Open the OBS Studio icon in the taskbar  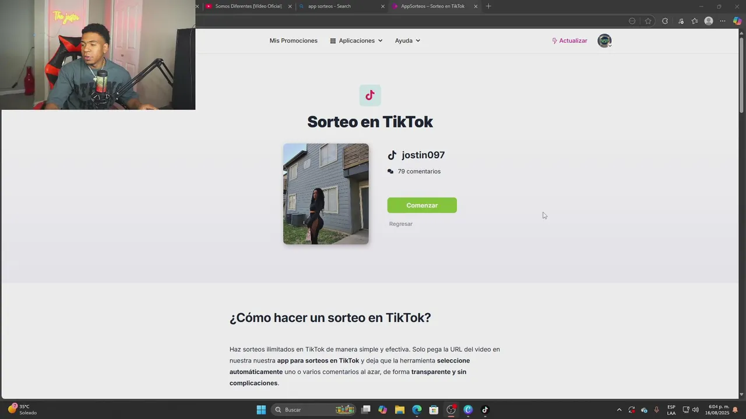[451, 410]
